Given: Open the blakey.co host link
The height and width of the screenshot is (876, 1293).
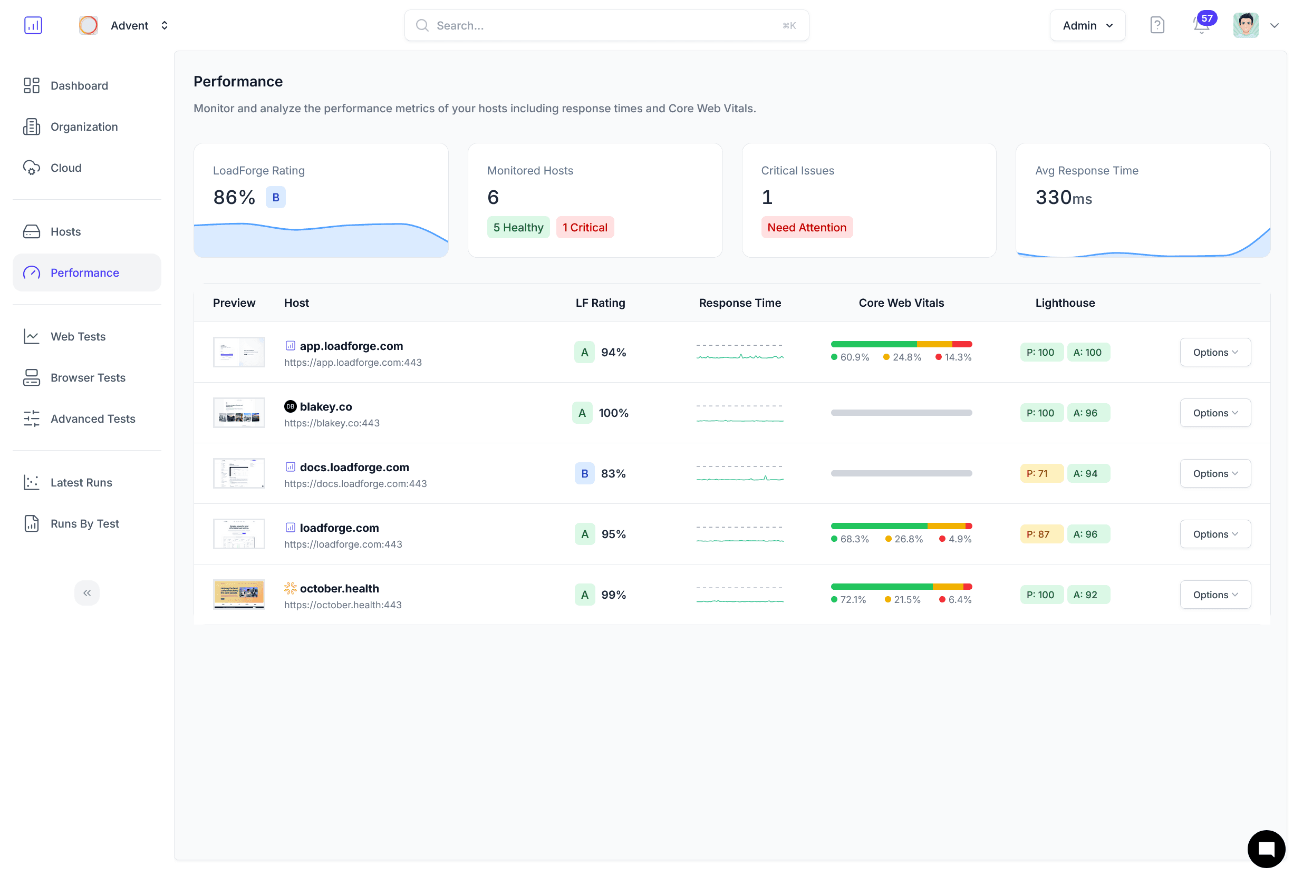Looking at the screenshot, I should (x=325, y=406).
